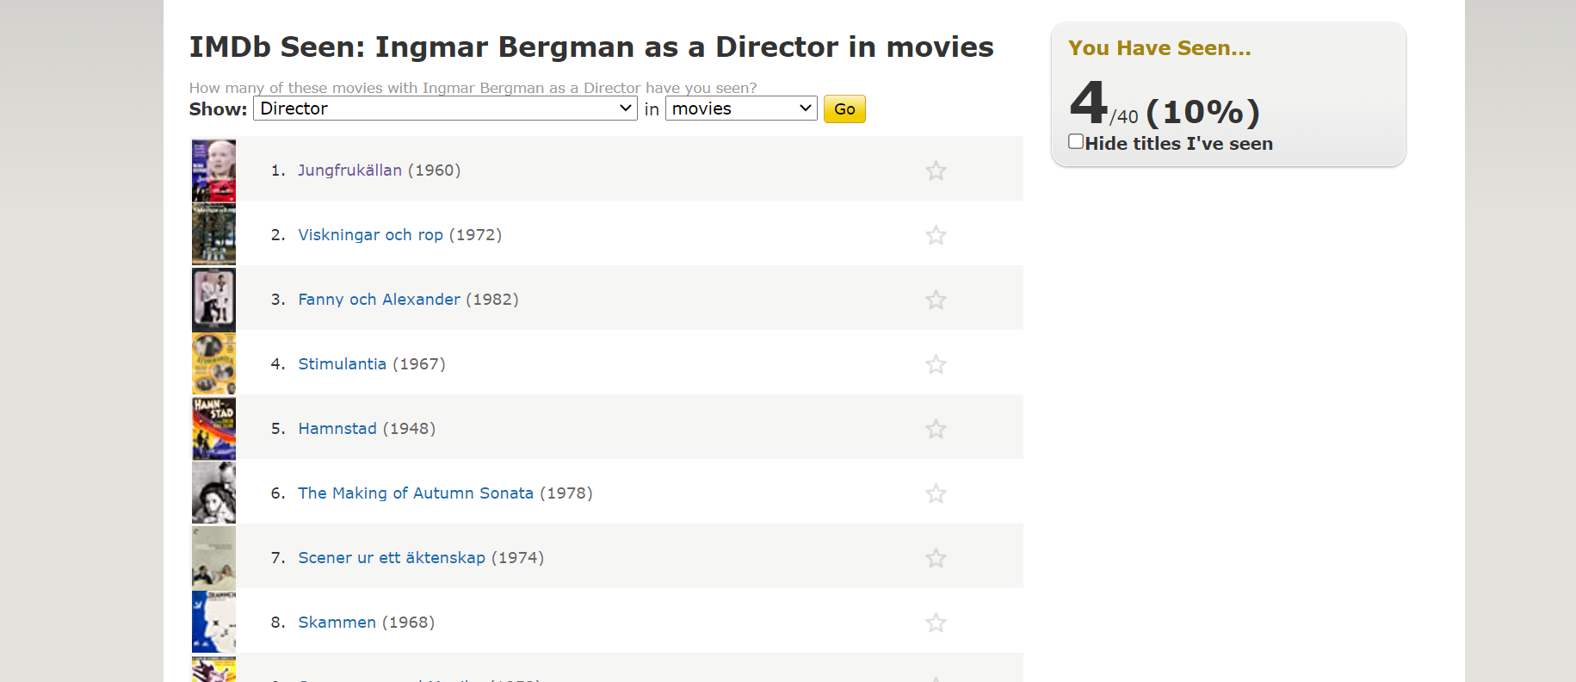Click the Hamnstad poster thumbnail

[213, 429]
